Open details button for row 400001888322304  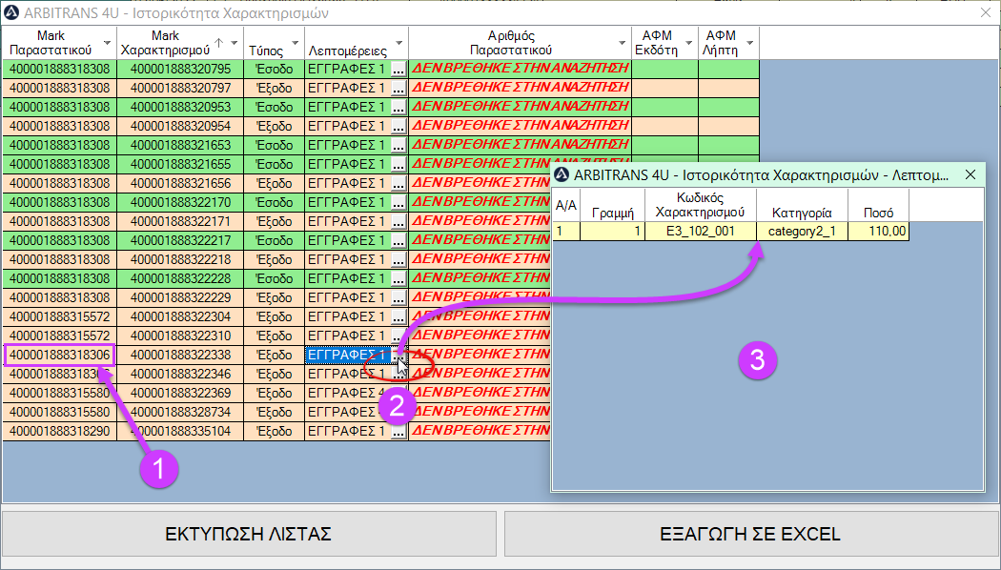point(398,317)
